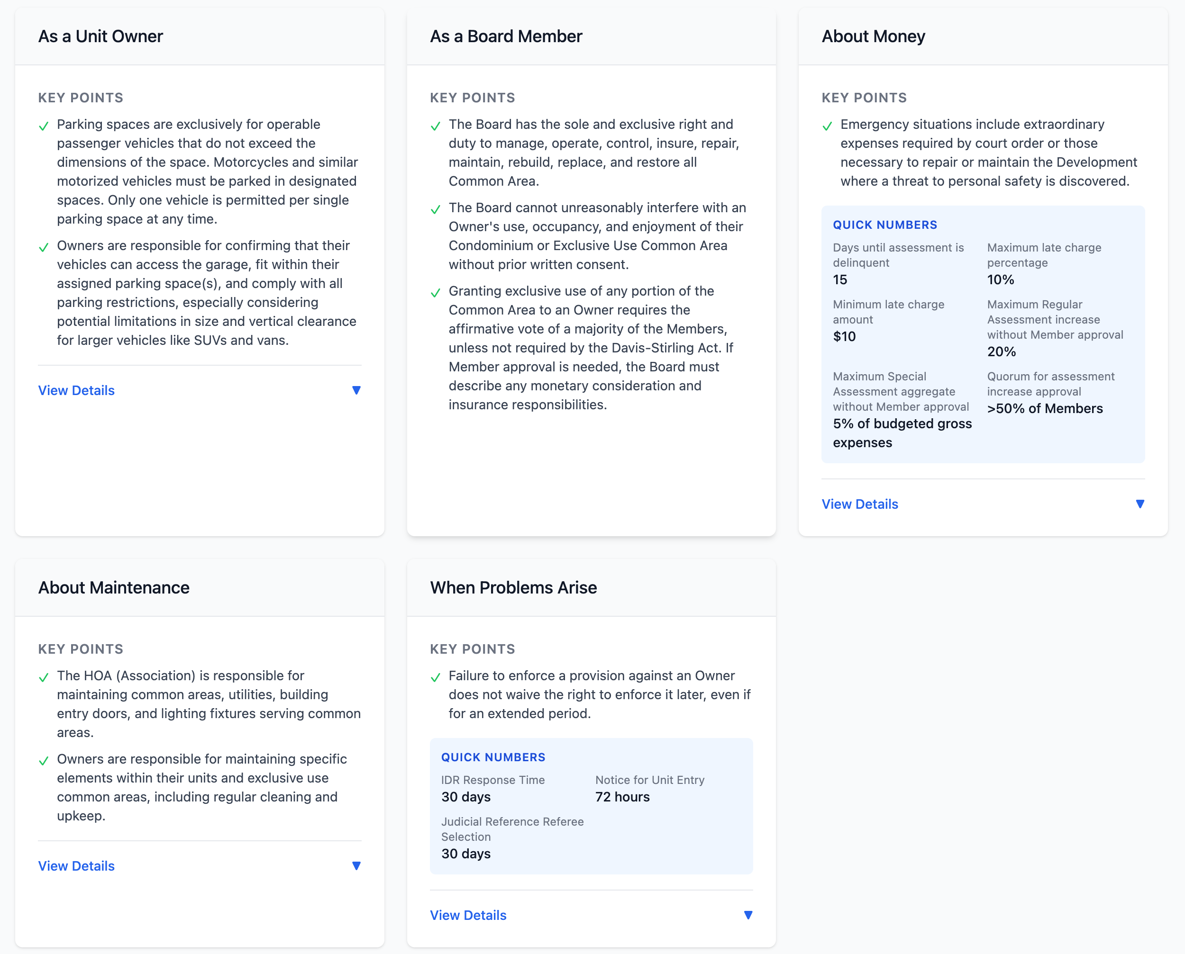Click the About Maintenance section header
The height and width of the screenshot is (954, 1185).
click(x=113, y=587)
